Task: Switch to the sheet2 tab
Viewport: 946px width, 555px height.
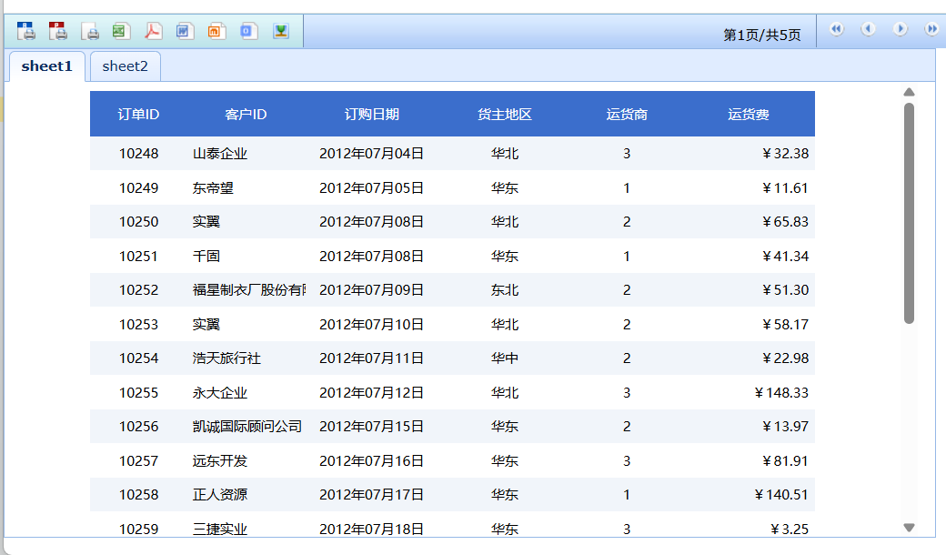Action: tap(126, 66)
